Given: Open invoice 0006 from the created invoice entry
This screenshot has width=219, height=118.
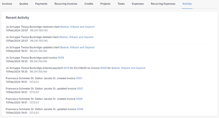Looking at the screenshot, I should coord(79,99).
